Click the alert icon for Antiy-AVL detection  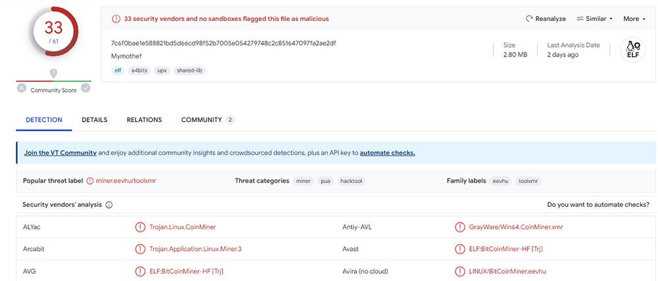(459, 227)
